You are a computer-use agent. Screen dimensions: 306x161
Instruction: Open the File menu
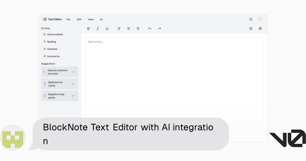(68, 19)
